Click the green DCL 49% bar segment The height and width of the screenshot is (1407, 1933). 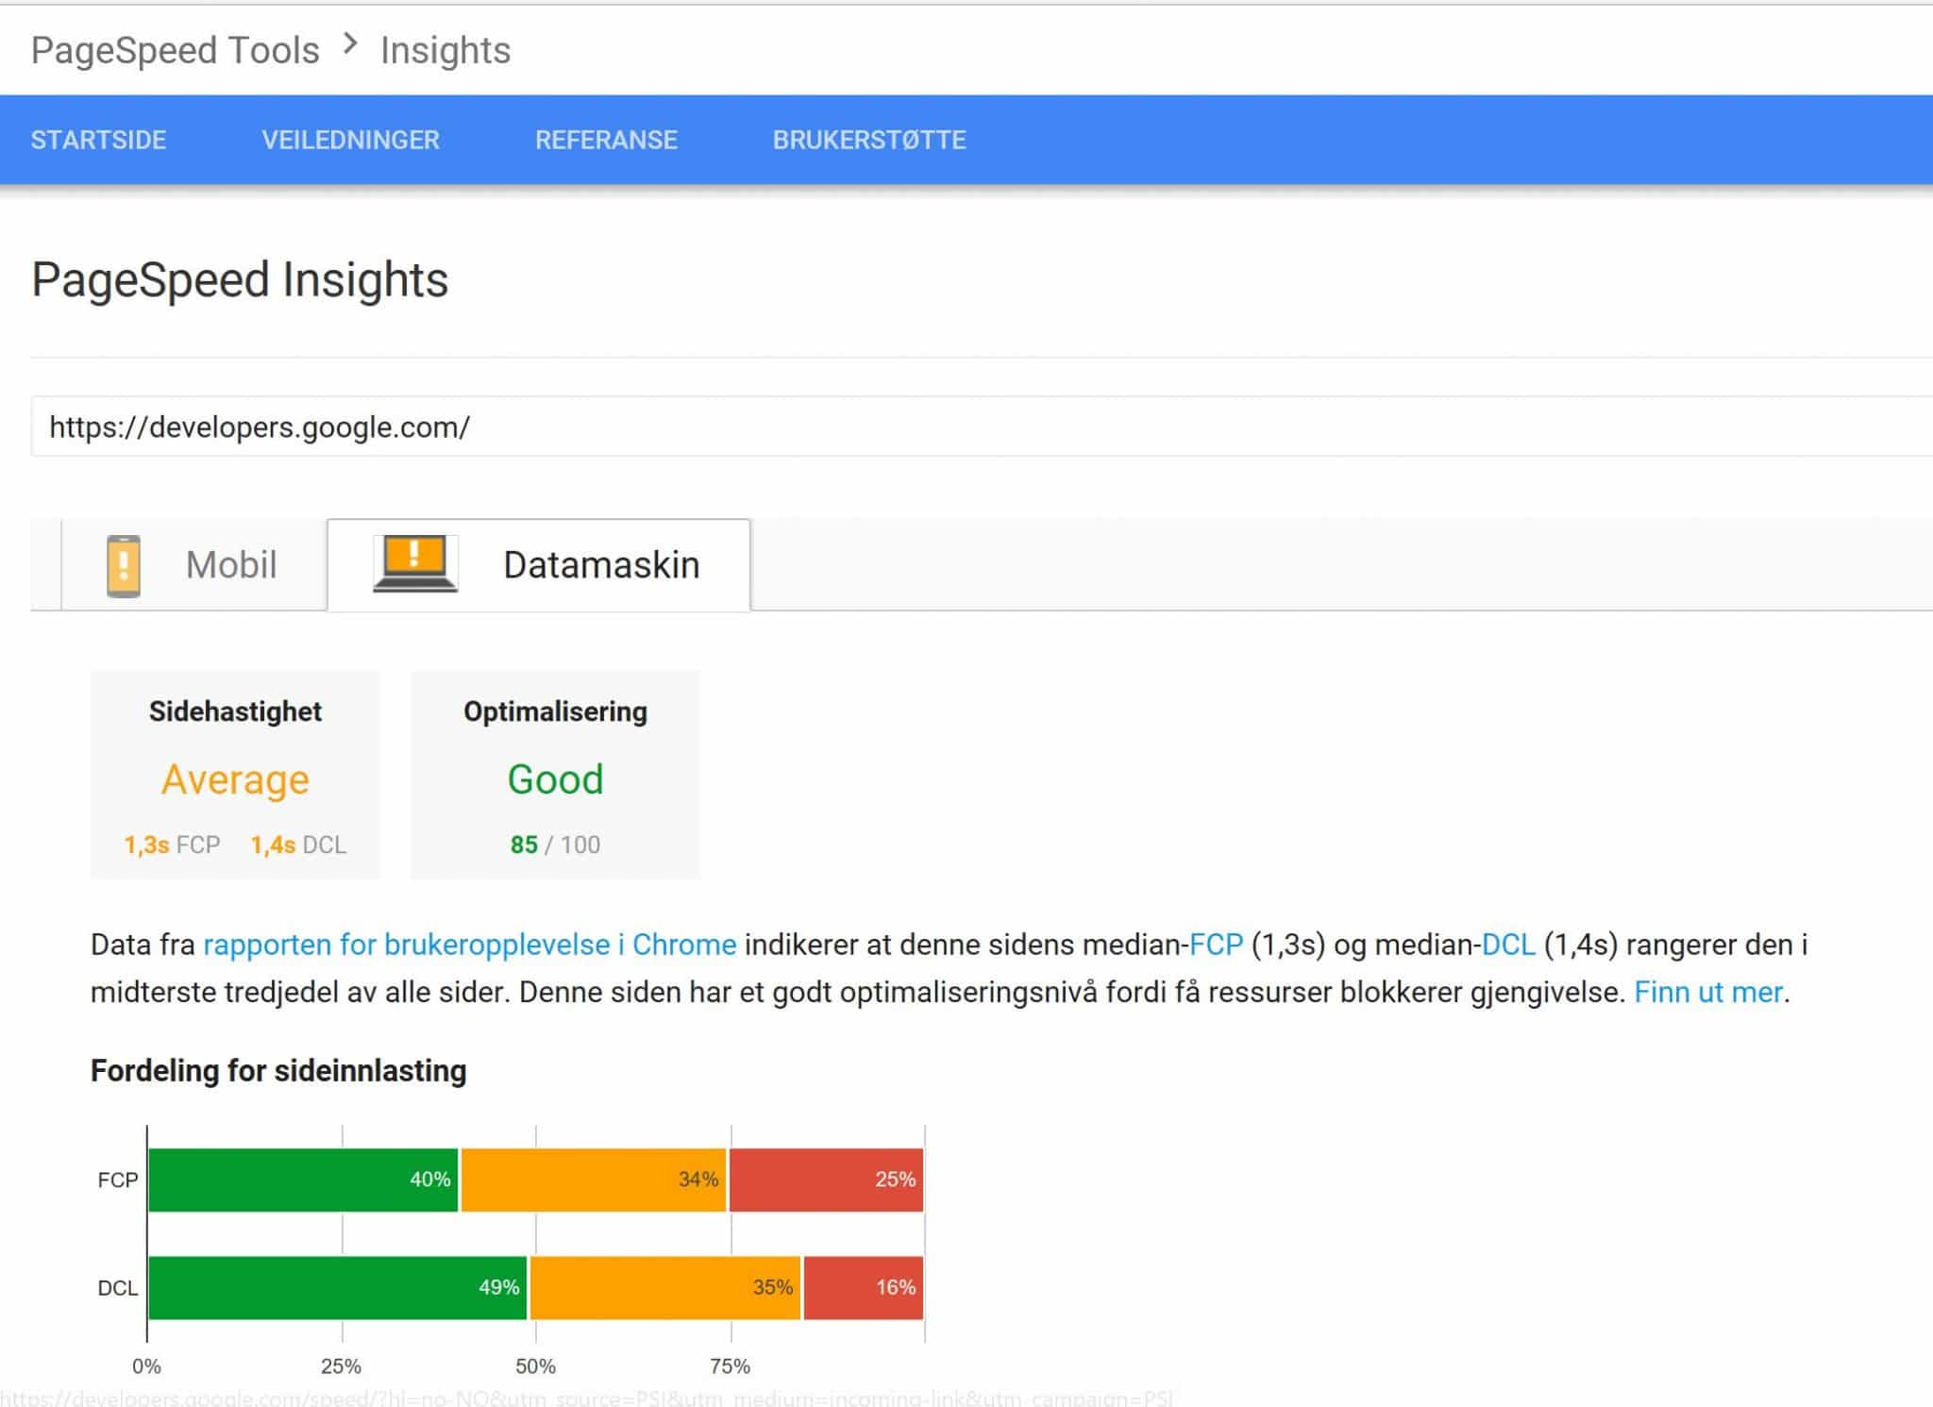click(338, 1287)
